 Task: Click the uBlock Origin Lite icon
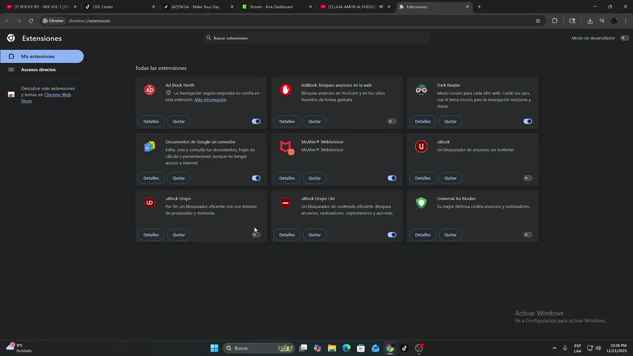[285, 203]
